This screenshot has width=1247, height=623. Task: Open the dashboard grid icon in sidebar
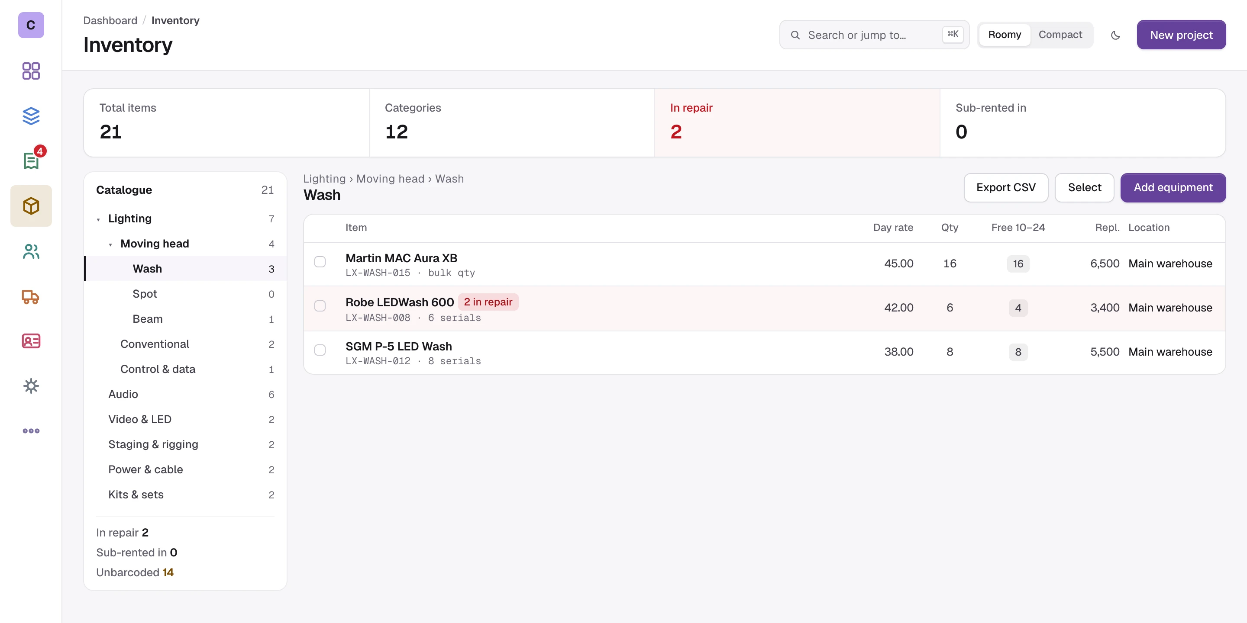coord(31,71)
